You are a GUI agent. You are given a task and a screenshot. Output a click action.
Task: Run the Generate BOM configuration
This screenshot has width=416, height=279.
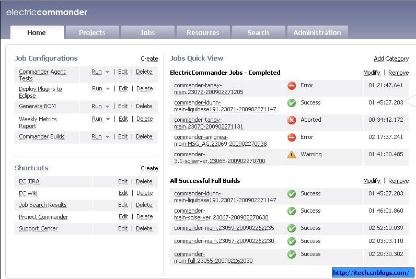(x=97, y=107)
